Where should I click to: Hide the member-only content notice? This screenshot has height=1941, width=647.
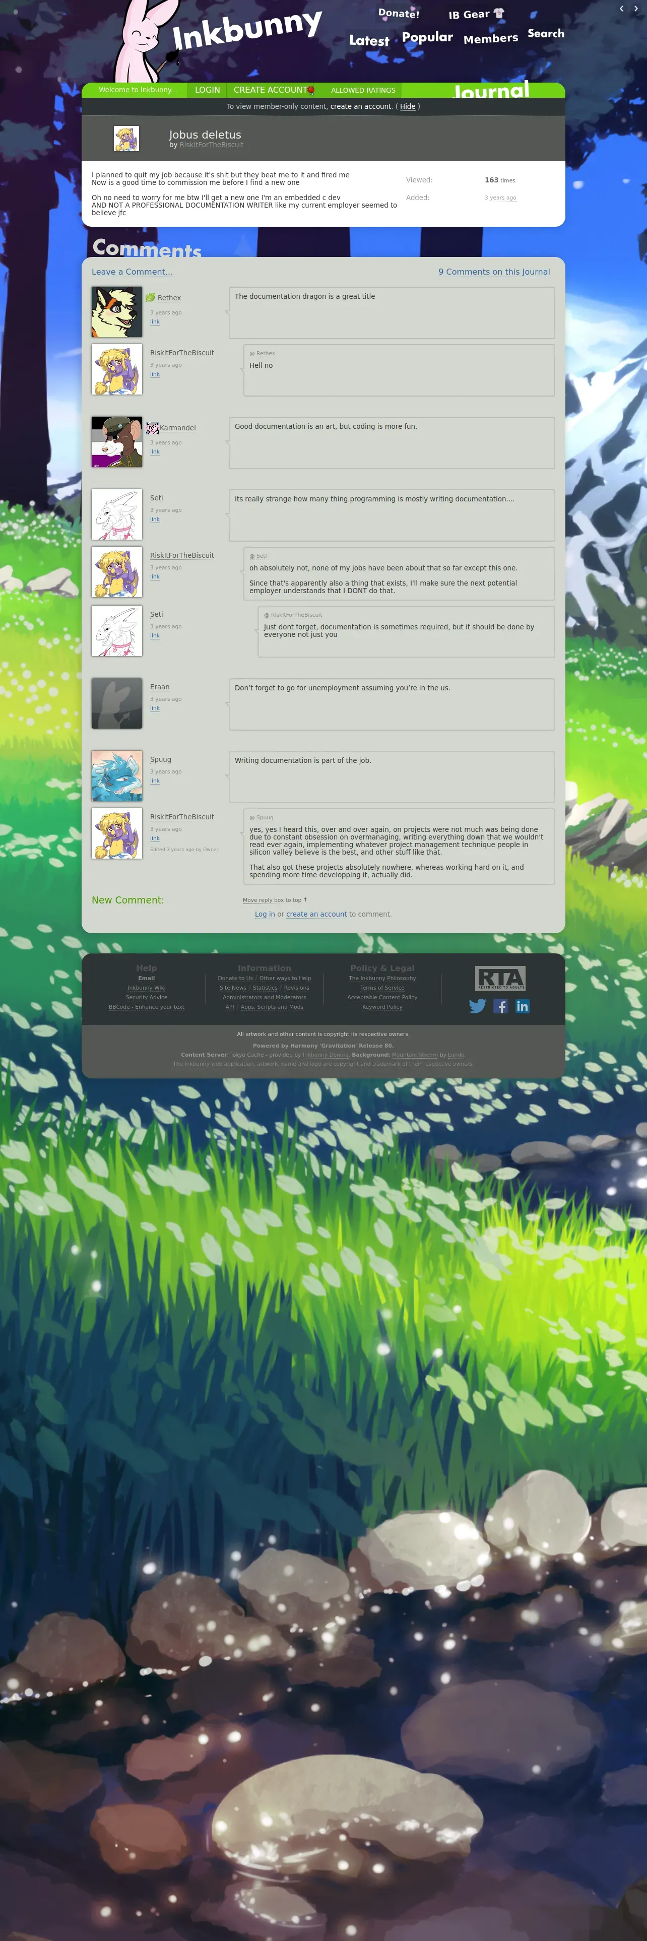pyautogui.click(x=408, y=106)
